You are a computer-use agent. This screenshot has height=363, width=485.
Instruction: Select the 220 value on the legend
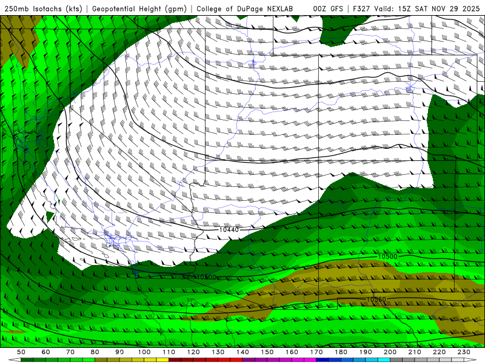439,352
